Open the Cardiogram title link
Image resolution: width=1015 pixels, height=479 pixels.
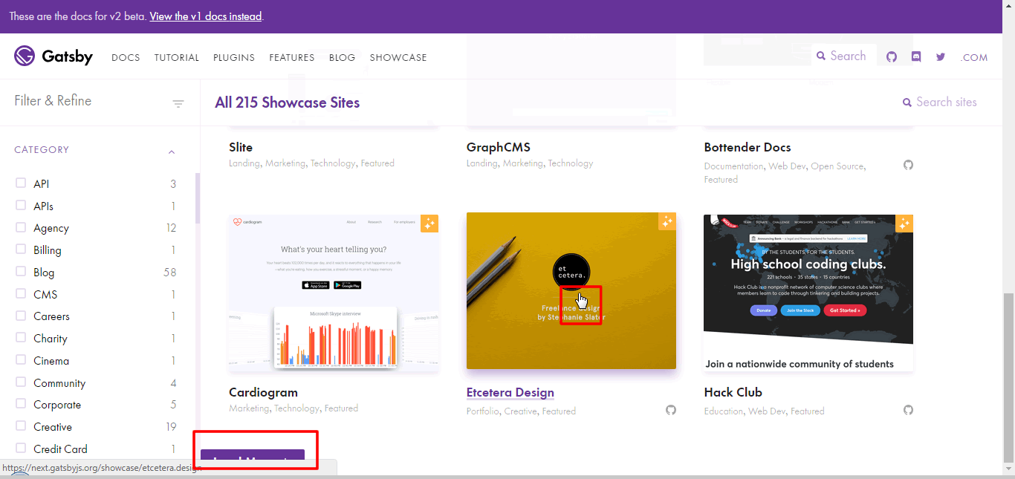pos(263,392)
